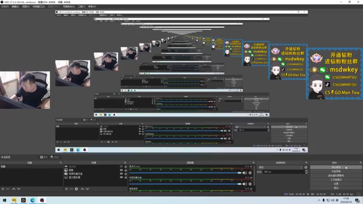Hide the 视频采集设备 source with eye icon
Image resolution: width=363 pixels, height=204 pixels.
click(121, 174)
